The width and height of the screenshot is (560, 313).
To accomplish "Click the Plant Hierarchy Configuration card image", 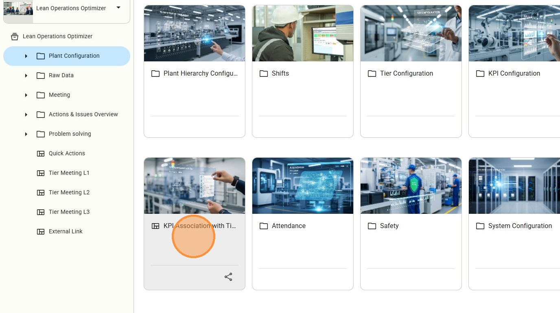I will (195, 33).
